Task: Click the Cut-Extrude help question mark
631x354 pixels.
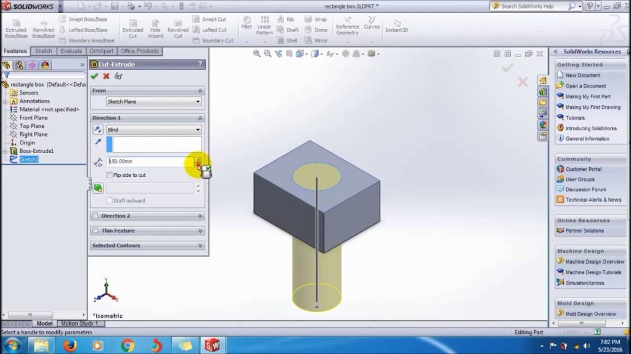Action: [200, 64]
